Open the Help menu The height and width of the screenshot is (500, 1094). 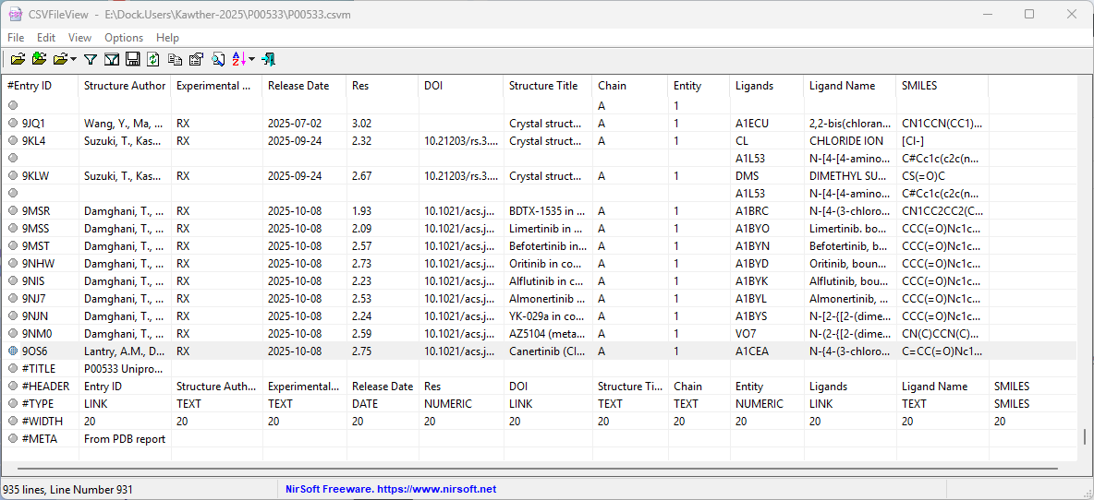tap(167, 38)
